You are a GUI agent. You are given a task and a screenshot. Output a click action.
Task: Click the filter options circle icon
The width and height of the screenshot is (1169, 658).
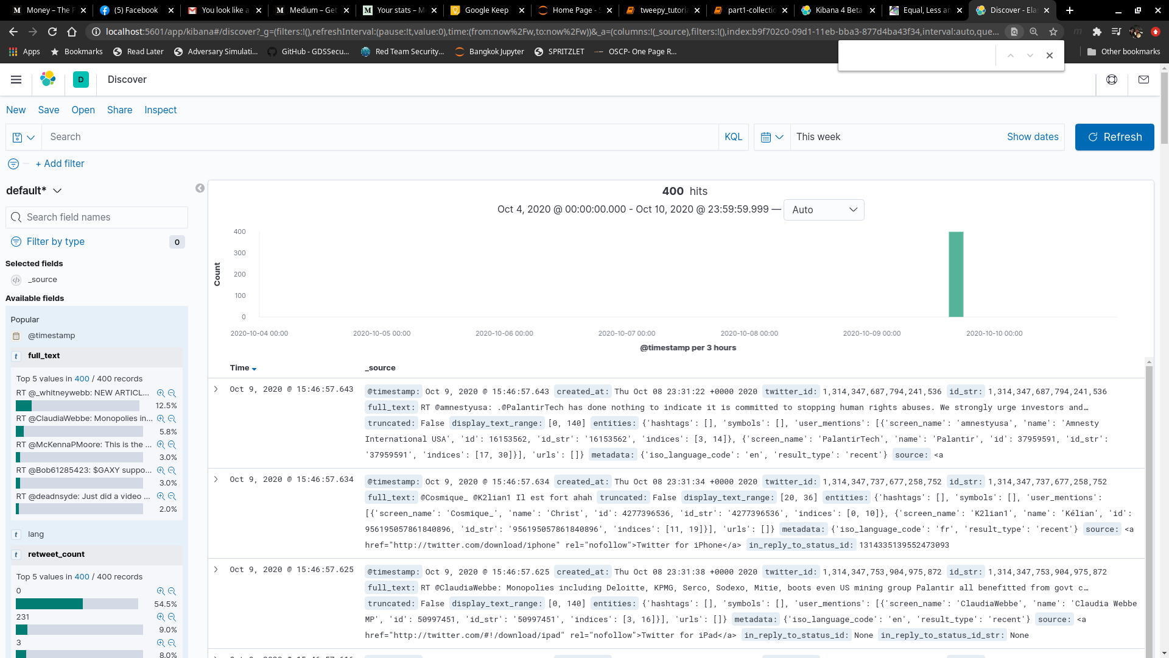click(13, 164)
